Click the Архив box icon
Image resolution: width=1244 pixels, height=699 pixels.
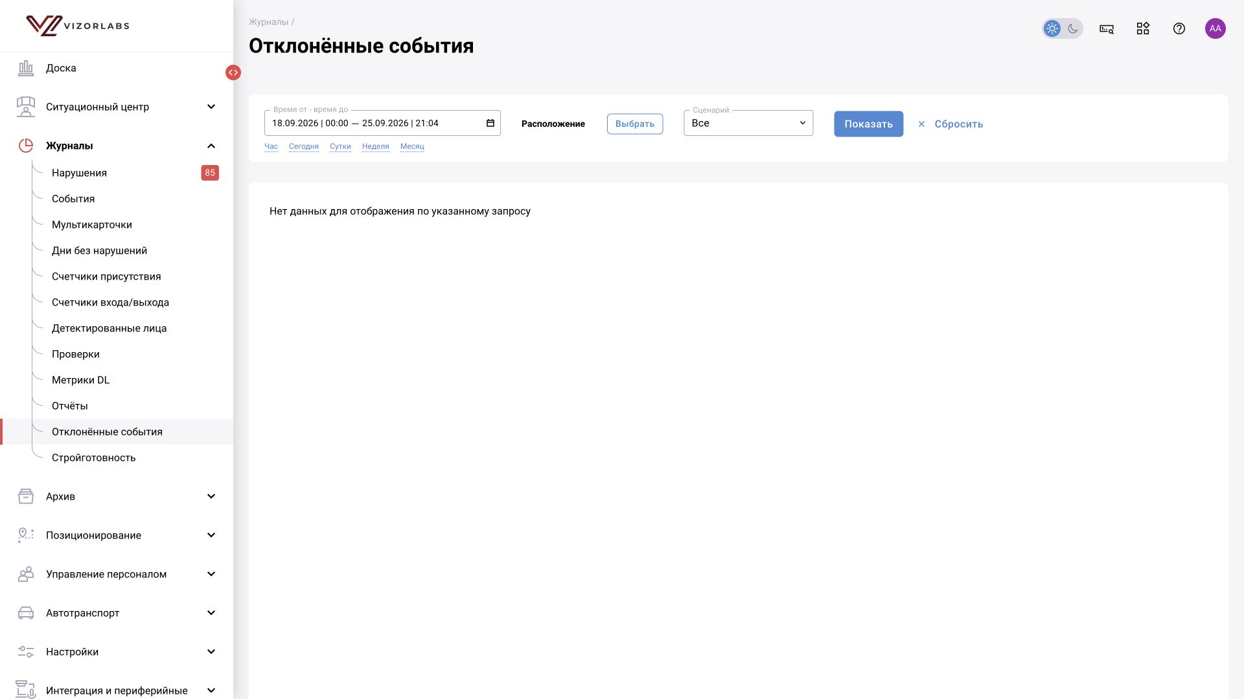(x=26, y=496)
